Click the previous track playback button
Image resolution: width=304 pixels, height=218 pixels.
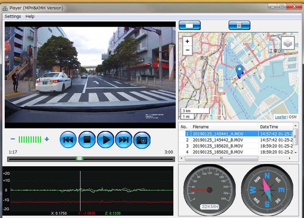tap(68, 140)
